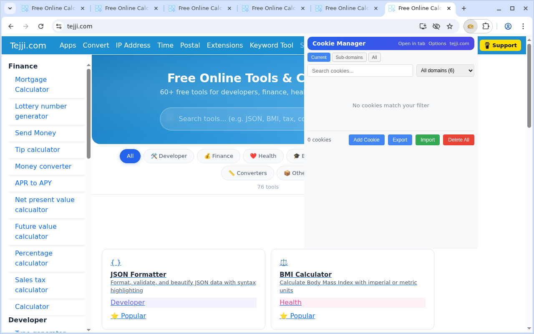Click the sidebar scrollbar thumb

point(88,114)
